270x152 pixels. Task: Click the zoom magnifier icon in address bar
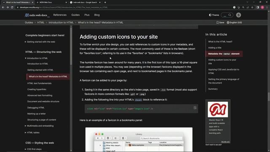243,8
